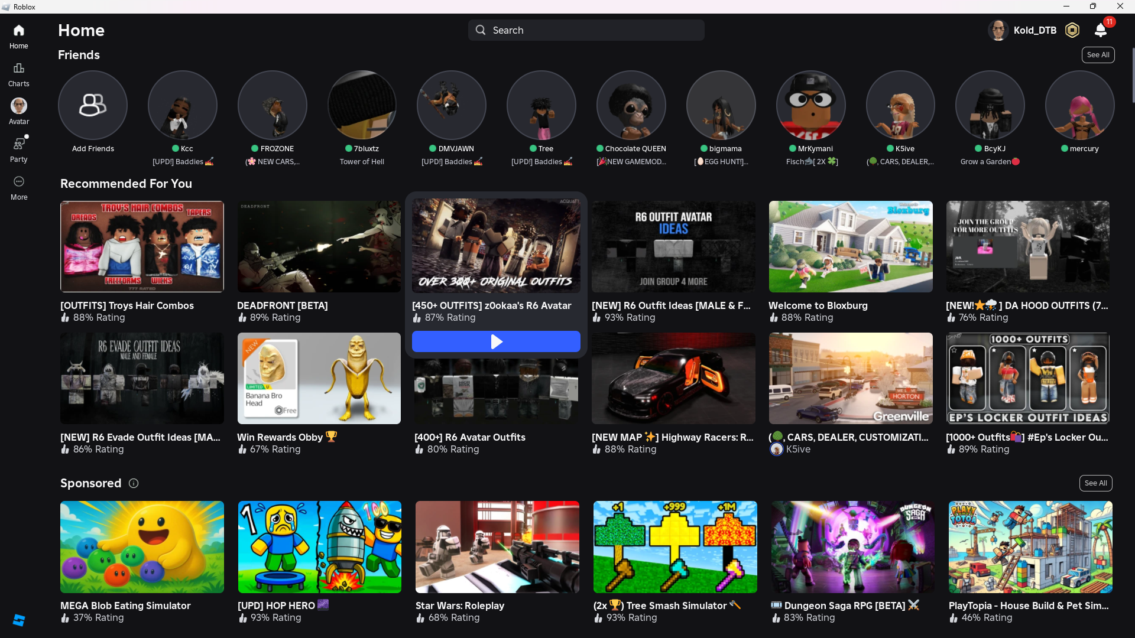Click the Add Friends circle icon

[x=93, y=105]
